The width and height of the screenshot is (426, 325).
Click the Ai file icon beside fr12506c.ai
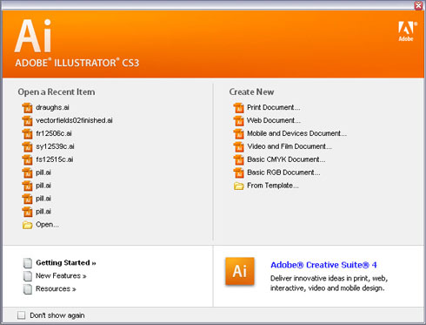tap(27, 134)
